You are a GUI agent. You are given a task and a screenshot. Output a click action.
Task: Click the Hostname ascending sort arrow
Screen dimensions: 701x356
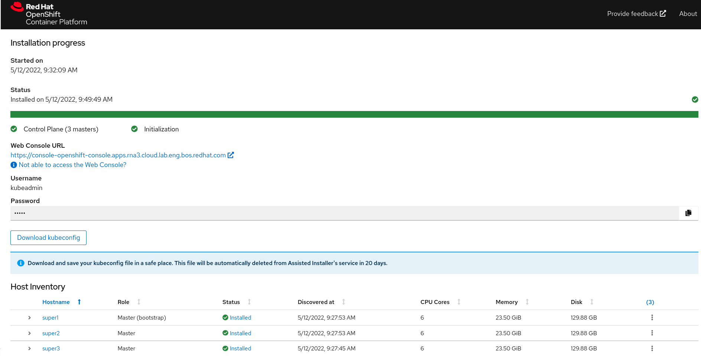point(79,302)
